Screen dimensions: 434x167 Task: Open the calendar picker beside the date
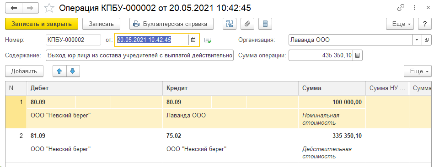tap(193, 40)
